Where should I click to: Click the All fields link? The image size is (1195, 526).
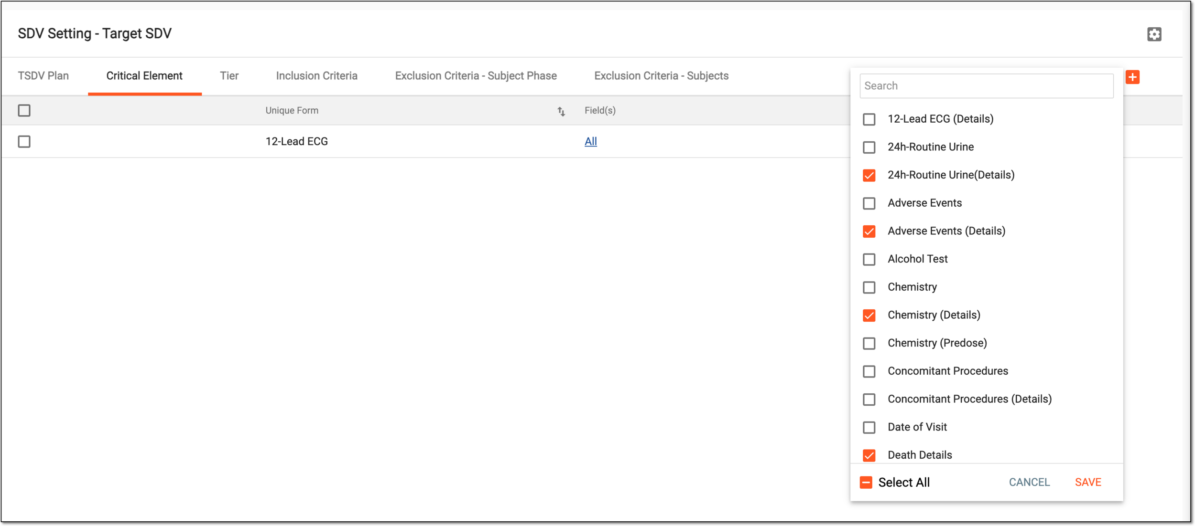click(x=590, y=141)
